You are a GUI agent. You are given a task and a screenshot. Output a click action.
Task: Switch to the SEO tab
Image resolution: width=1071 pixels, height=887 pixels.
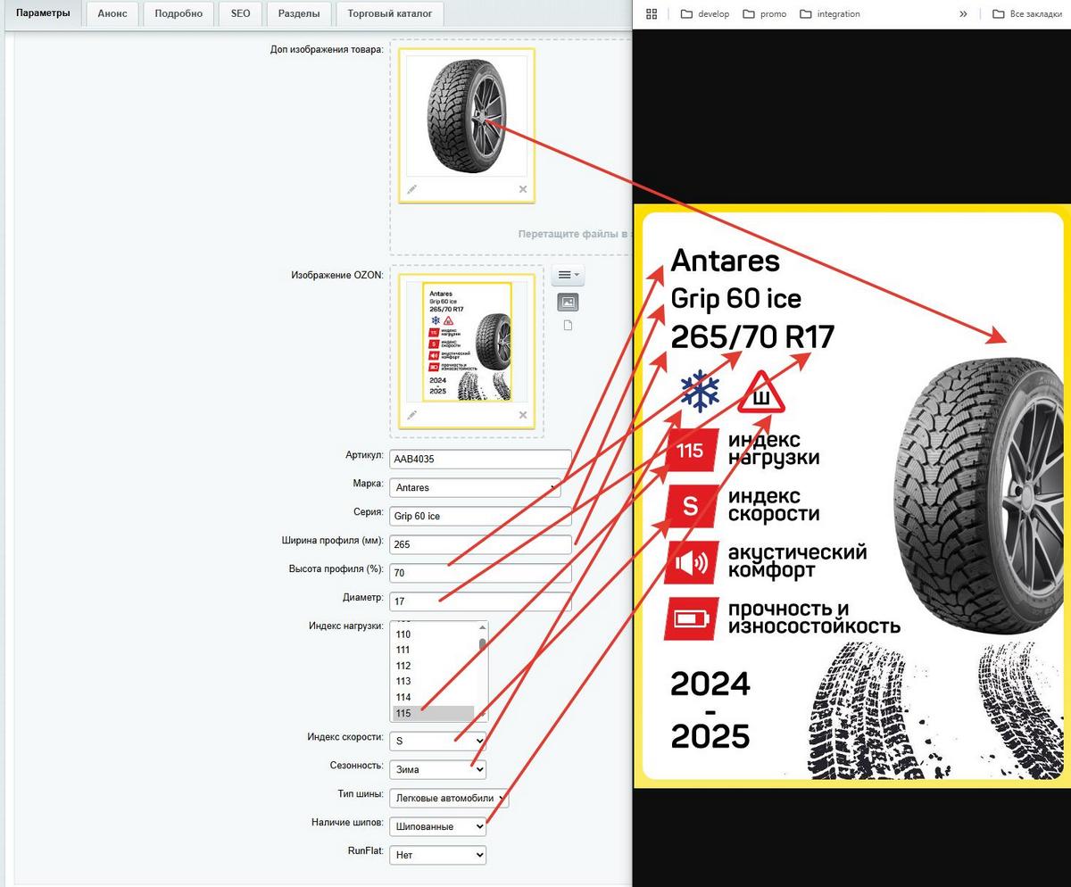point(240,13)
